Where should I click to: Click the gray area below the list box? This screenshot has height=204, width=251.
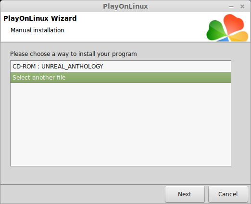[121, 175]
